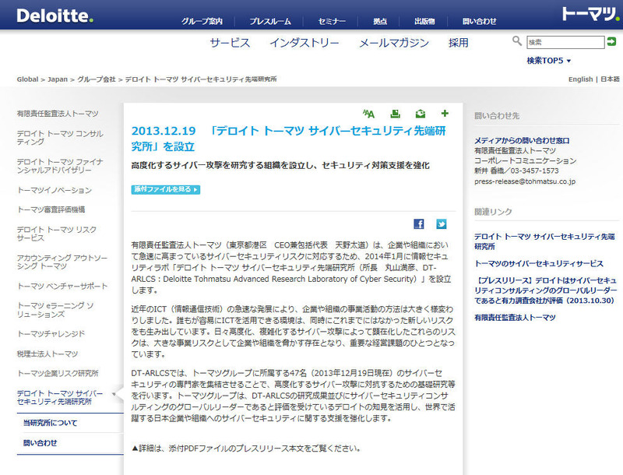623x475 pixels.
Task: Click the green plus icon
Action: pyautogui.click(x=445, y=114)
